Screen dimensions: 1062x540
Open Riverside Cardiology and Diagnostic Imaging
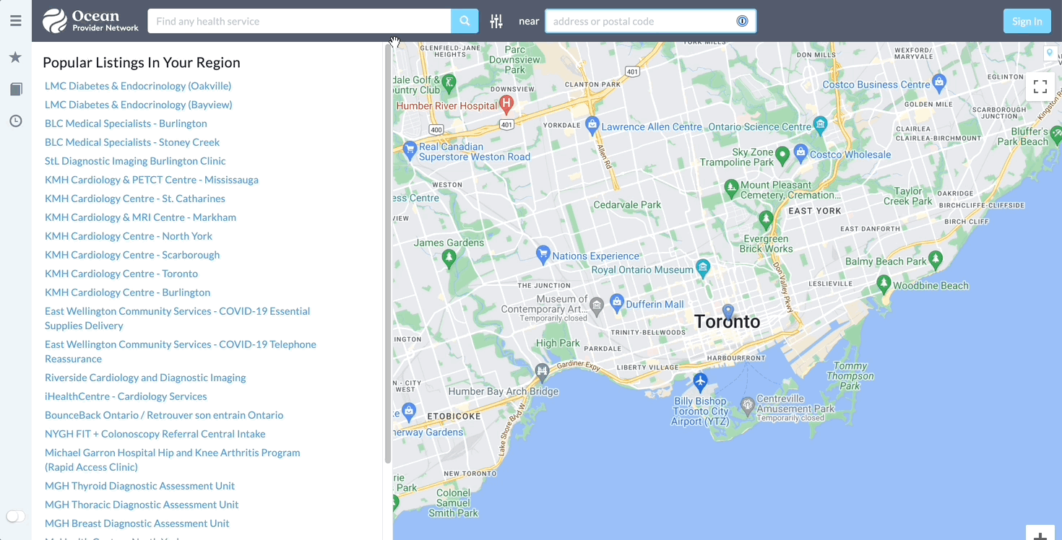tap(145, 378)
